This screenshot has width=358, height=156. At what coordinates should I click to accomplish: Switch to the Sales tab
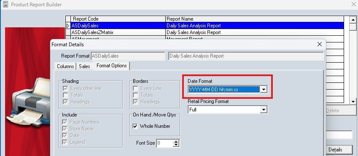[x=84, y=66]
